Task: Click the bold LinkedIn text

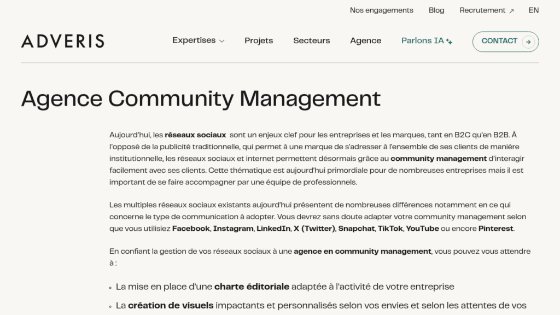Action: [x=273, y=229]
